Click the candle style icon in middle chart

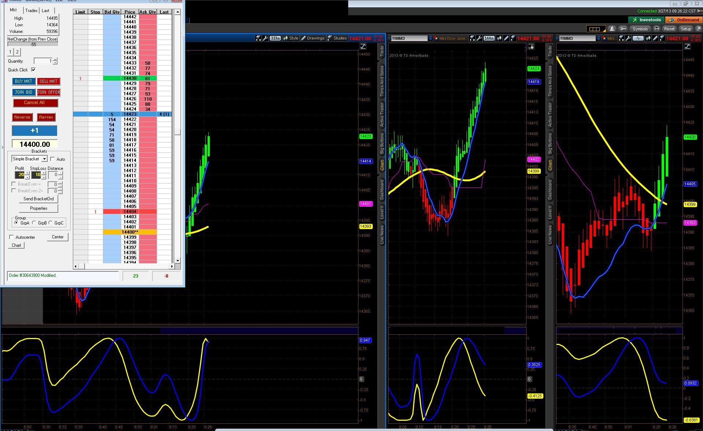499,38
